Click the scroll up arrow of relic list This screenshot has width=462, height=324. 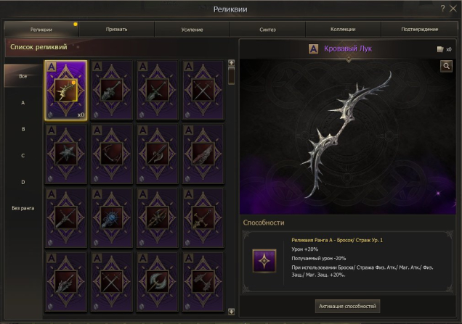point(231,62)
